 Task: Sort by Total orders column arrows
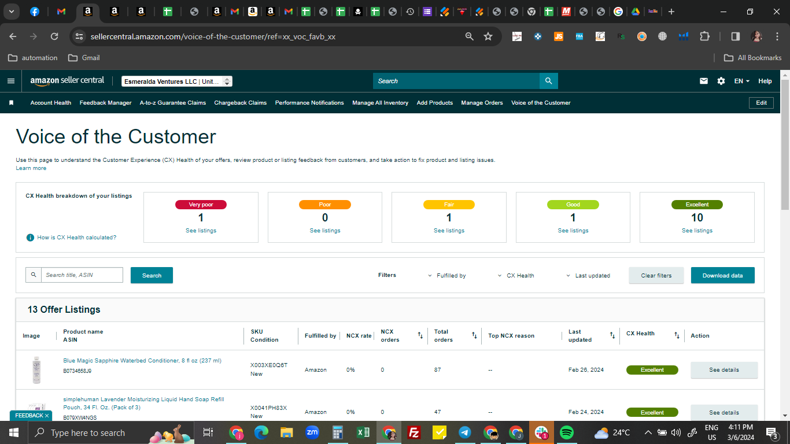(474, 335)
